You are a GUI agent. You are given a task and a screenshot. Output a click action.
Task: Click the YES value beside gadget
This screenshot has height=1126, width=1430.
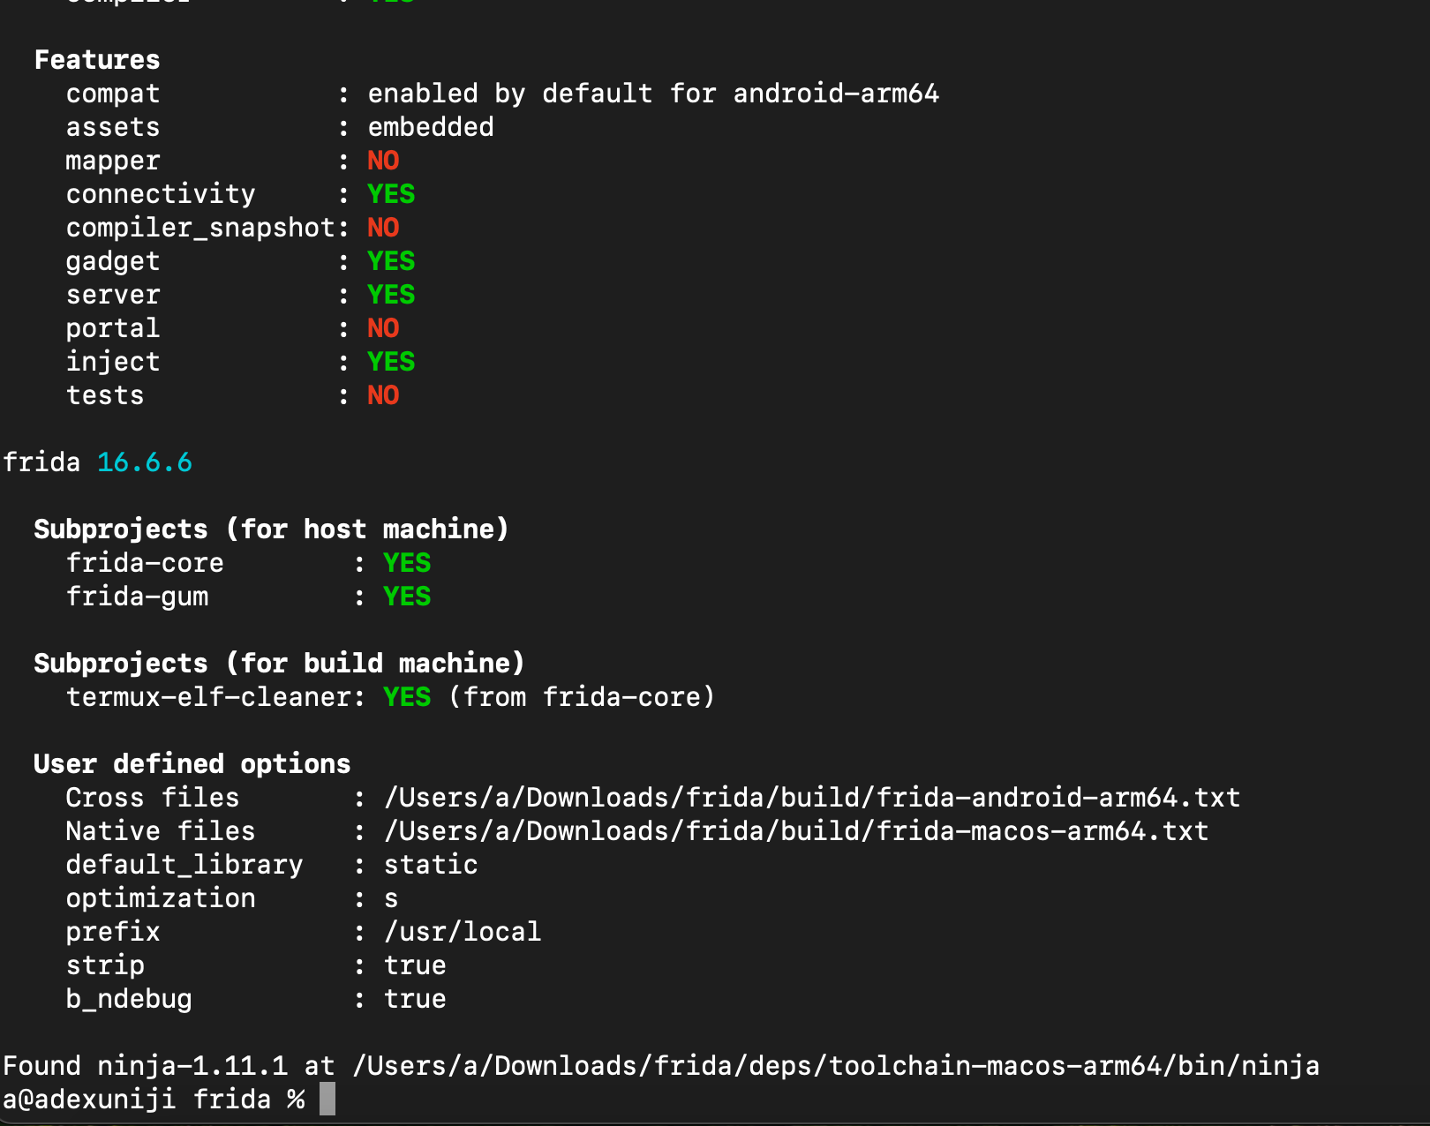391,261
